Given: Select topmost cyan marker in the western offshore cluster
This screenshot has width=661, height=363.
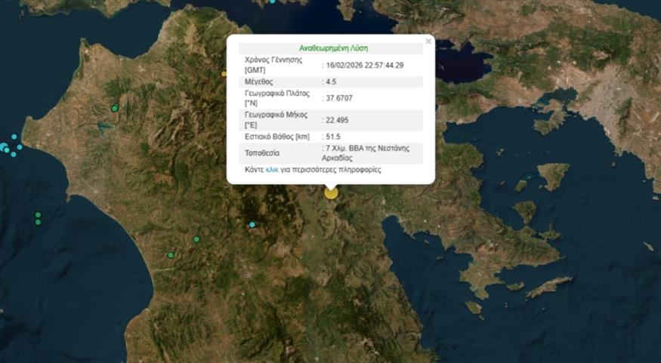Looking at the screenshot, I should click(14, 137).
